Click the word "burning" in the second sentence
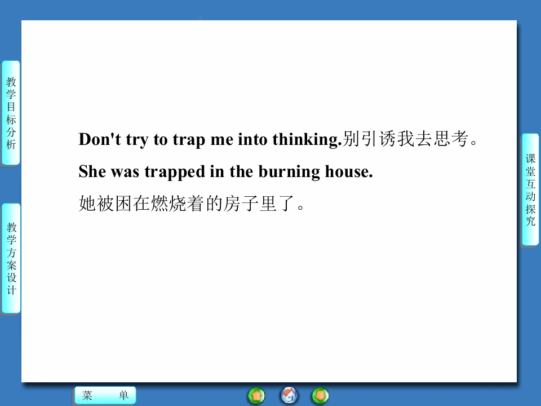This screenshot has height=406, width=541. click(289, 172)
